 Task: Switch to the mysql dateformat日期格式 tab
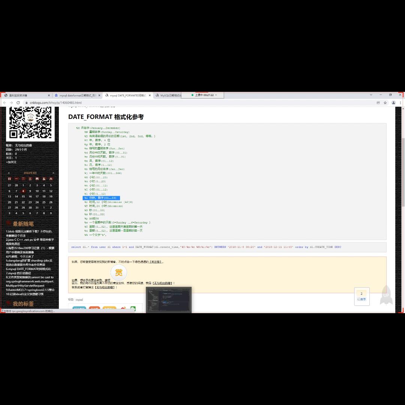[x=77, y=95]
